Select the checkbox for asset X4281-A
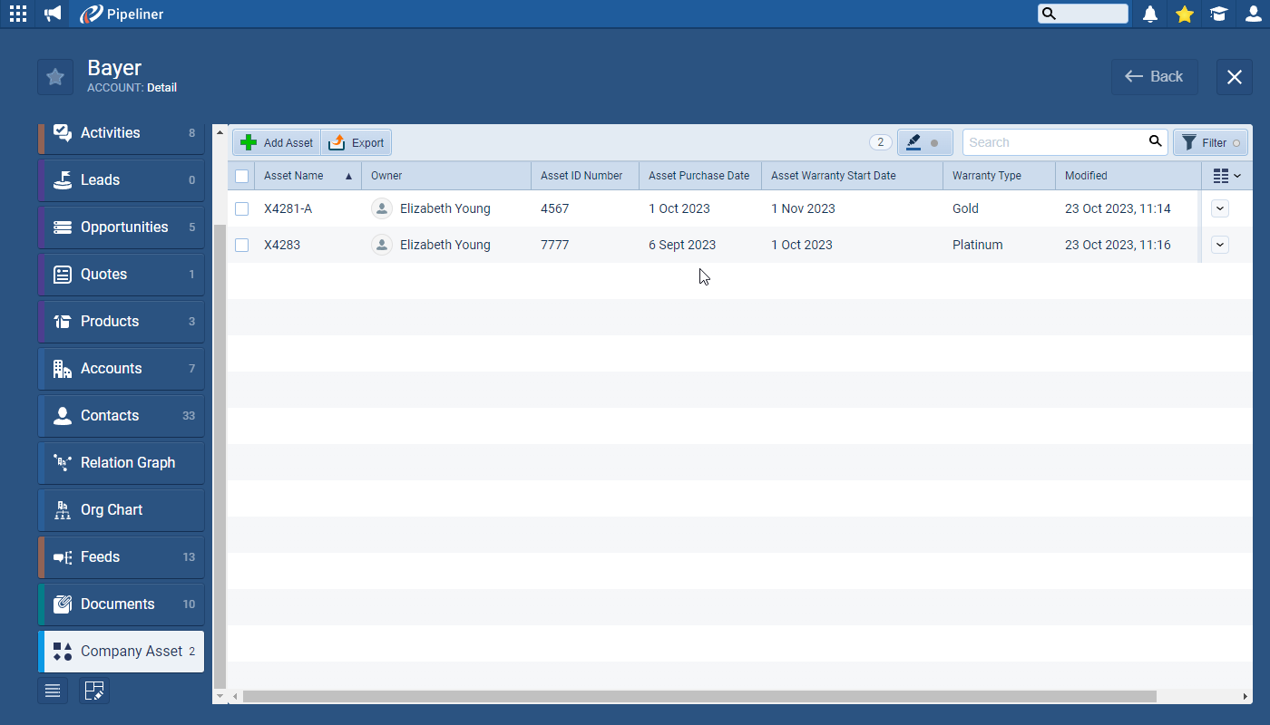1270x725 pixels. click(241, 208)
